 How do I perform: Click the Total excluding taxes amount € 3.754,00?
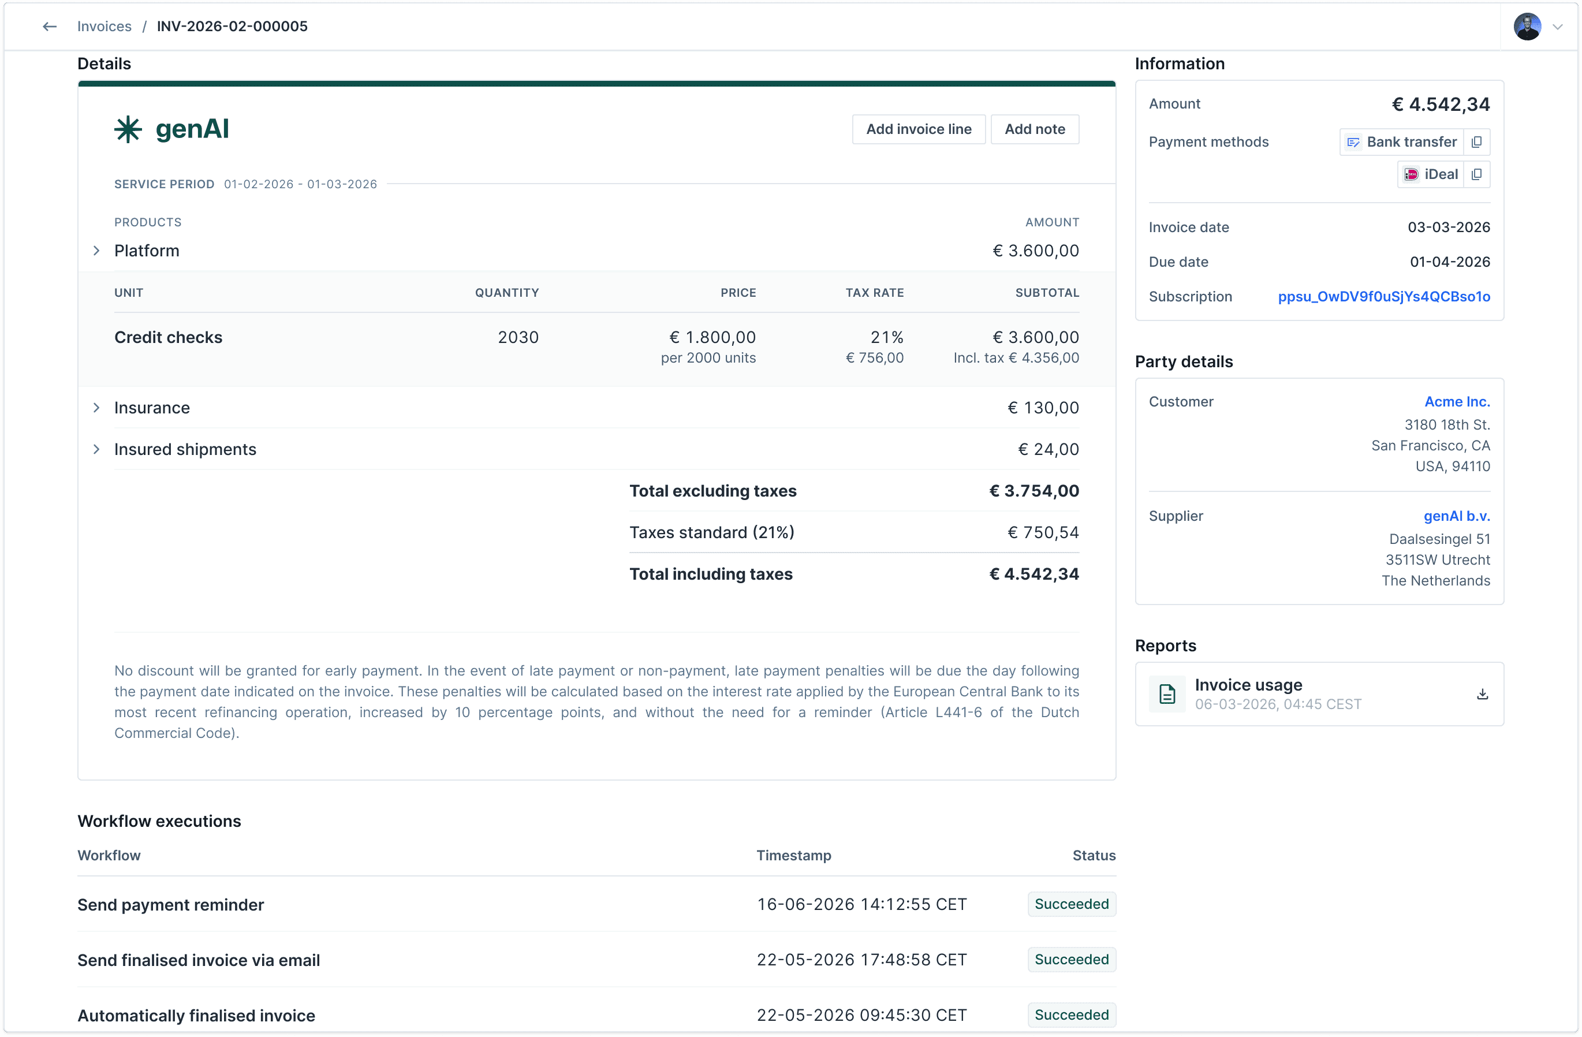point(1034,491)
